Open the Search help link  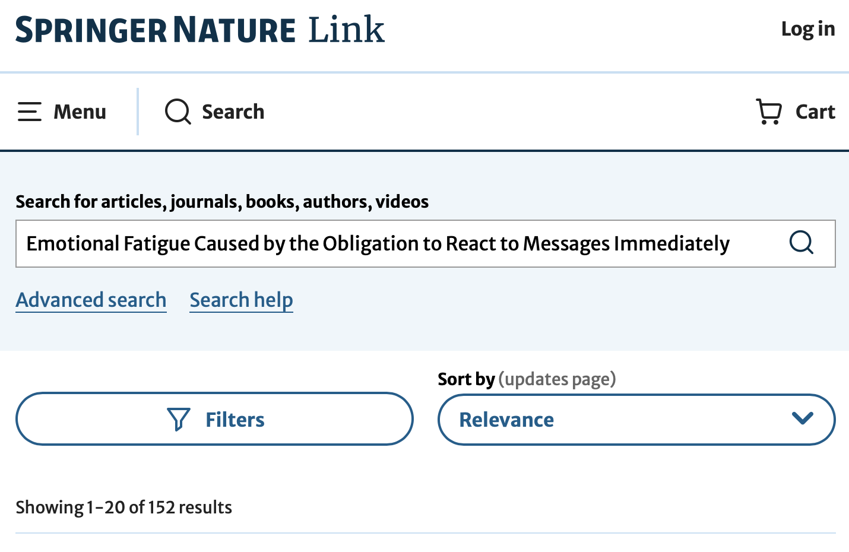coord(241,300)
